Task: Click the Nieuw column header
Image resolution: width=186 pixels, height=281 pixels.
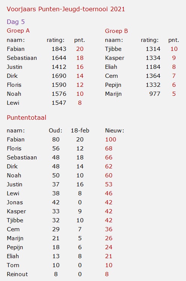Action: [114, 131]
